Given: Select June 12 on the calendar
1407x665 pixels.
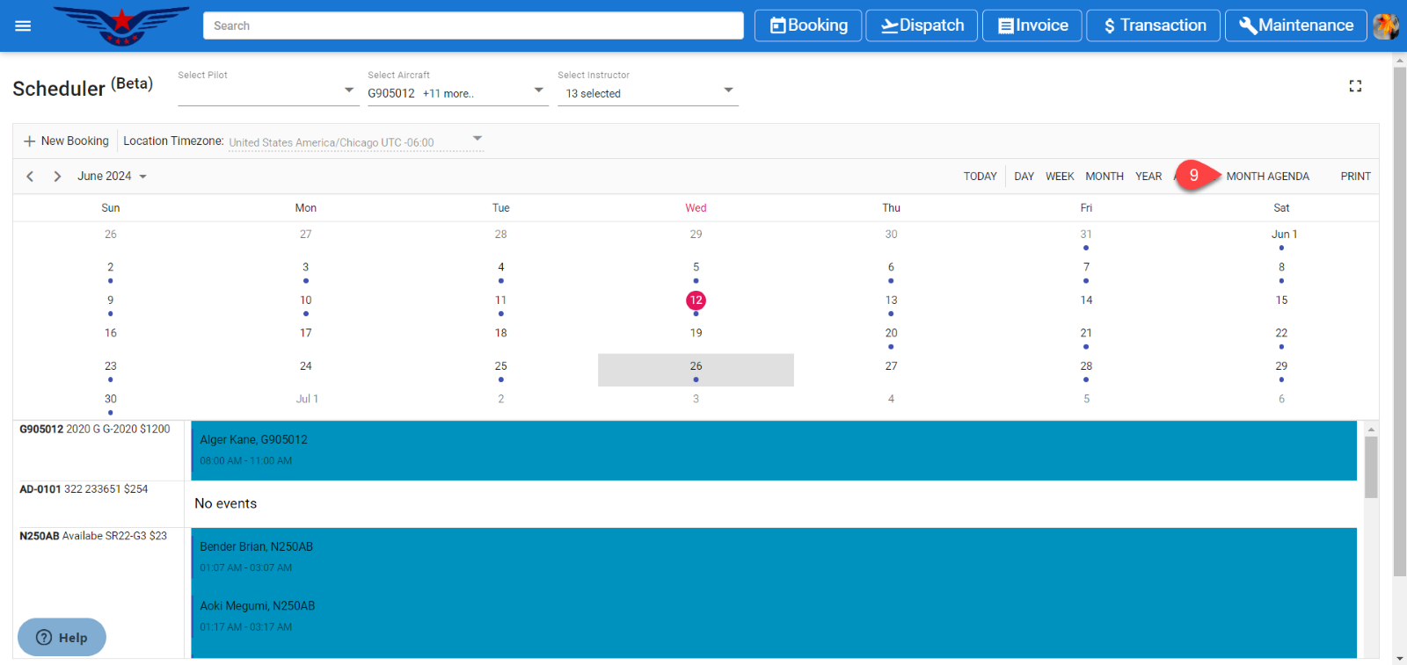Looking at the screenshot, I should click(696, 300).
